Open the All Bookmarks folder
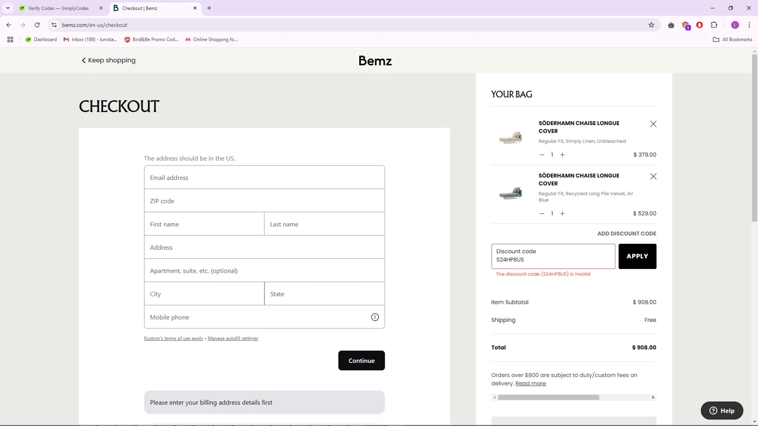Image resolution: width=758 pixels, height=426 pixels. tap(733, 39)
